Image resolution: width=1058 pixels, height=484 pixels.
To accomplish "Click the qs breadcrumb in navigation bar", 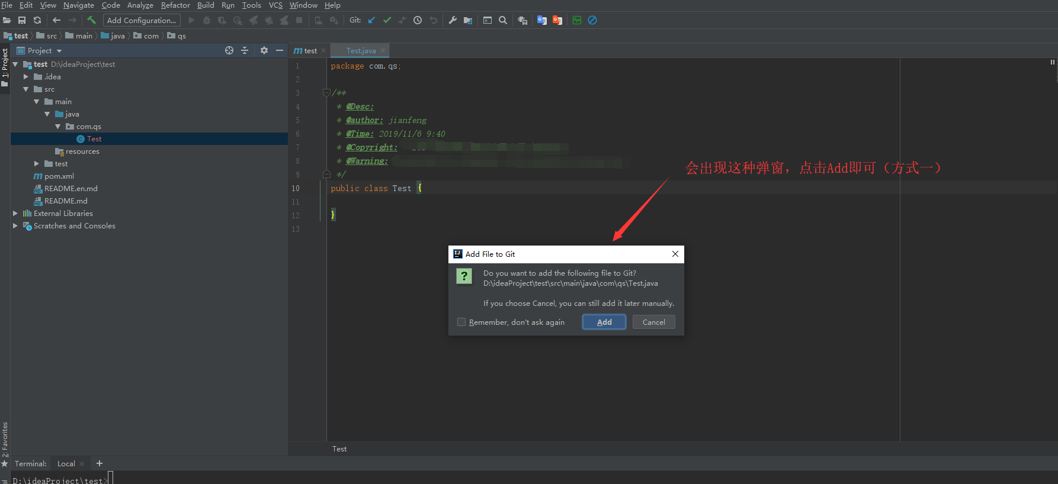I will [177, 36].
